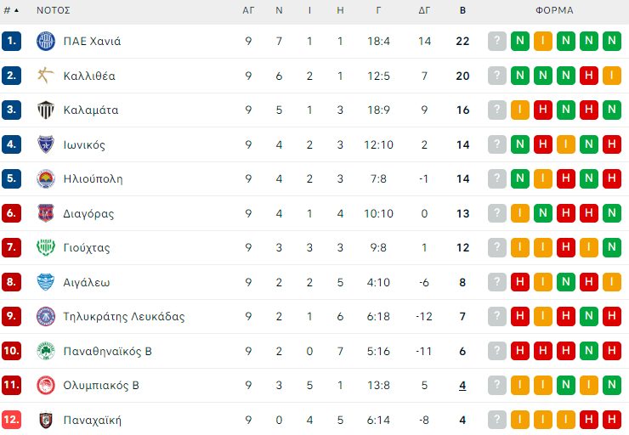Click the ΦΟΡΜΑ column header
Viewport: 629px width, 435px height.
[554, 11]
